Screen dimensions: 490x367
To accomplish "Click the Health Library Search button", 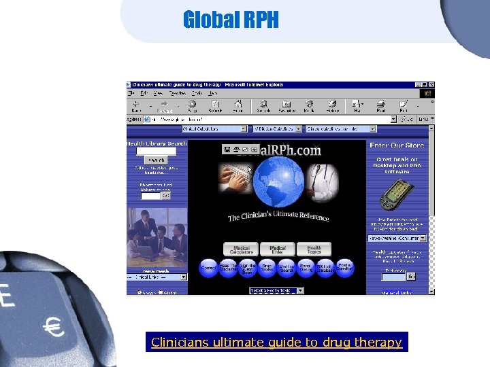I will pyautogui.click(x=157, y=160).
